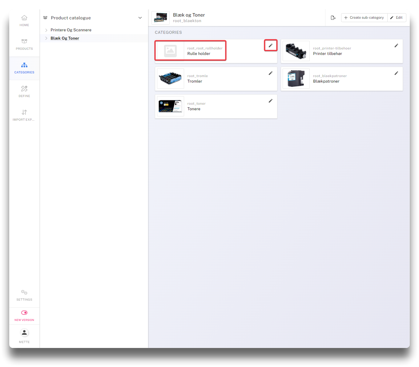
Task: Expand the Printere Og Scannere tree node
Action: [46, 30]
